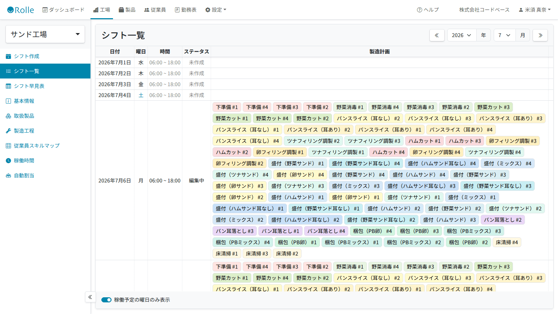Expand the 設定 dropdown menu

coord(216,10)
